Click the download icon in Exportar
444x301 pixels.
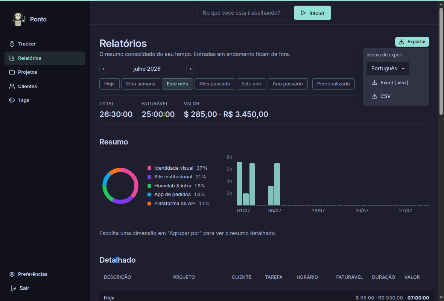tap(401, 42)
